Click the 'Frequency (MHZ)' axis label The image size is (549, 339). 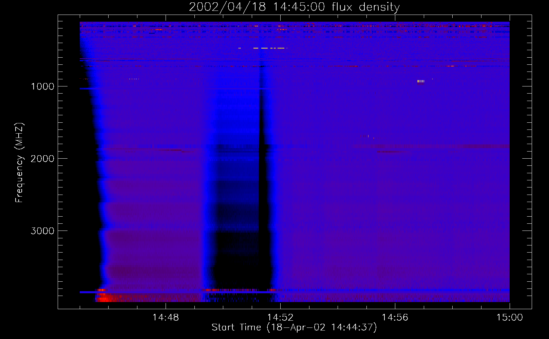tap(20, 163)
